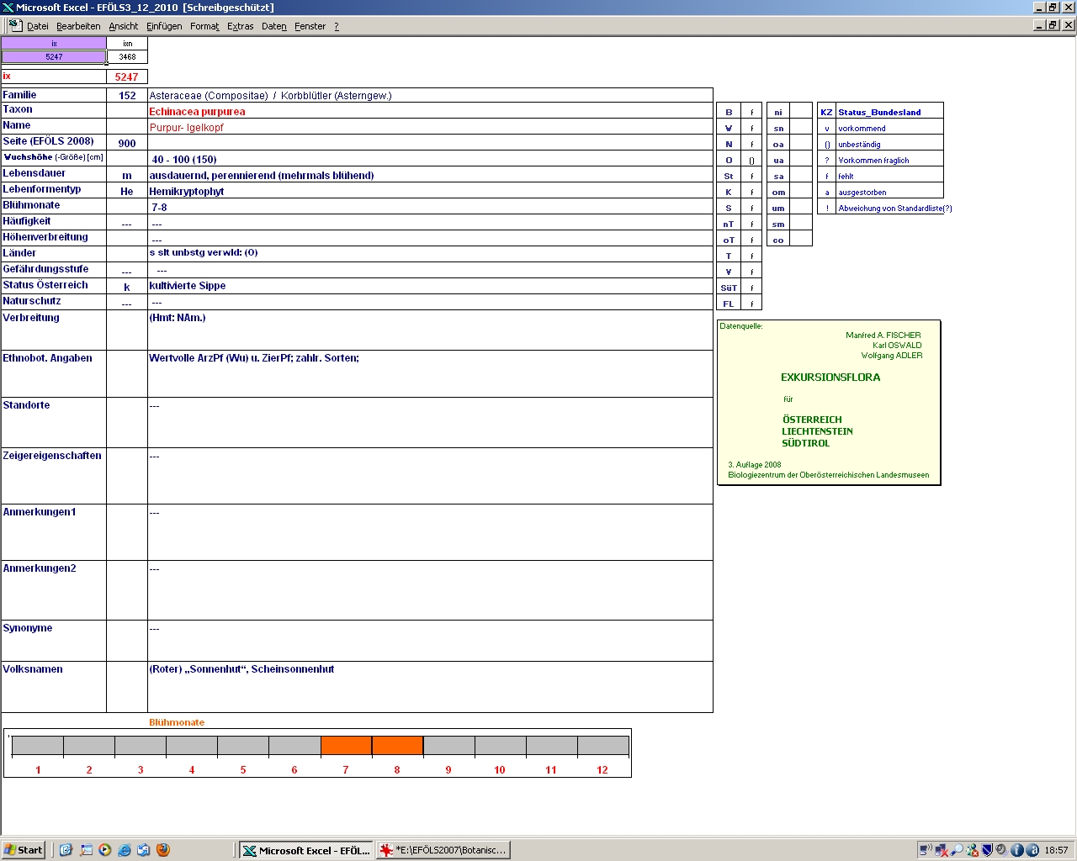Switch to the Botanisc... taskbar window
This screenshot has height=861, width=1077.
(443, 850)
